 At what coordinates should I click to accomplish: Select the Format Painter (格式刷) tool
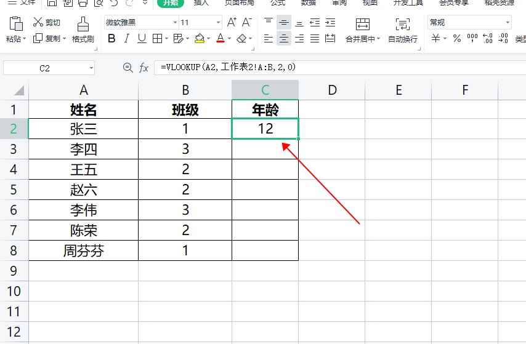pos(83,30)
